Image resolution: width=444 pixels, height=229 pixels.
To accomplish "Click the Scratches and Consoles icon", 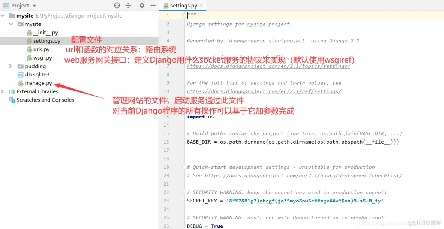I will (x=12, y=100).
